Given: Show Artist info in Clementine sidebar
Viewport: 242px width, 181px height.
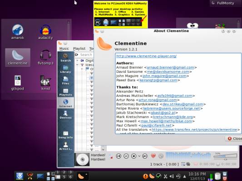Looking at the screenshot, I should (x=65, y=146).
